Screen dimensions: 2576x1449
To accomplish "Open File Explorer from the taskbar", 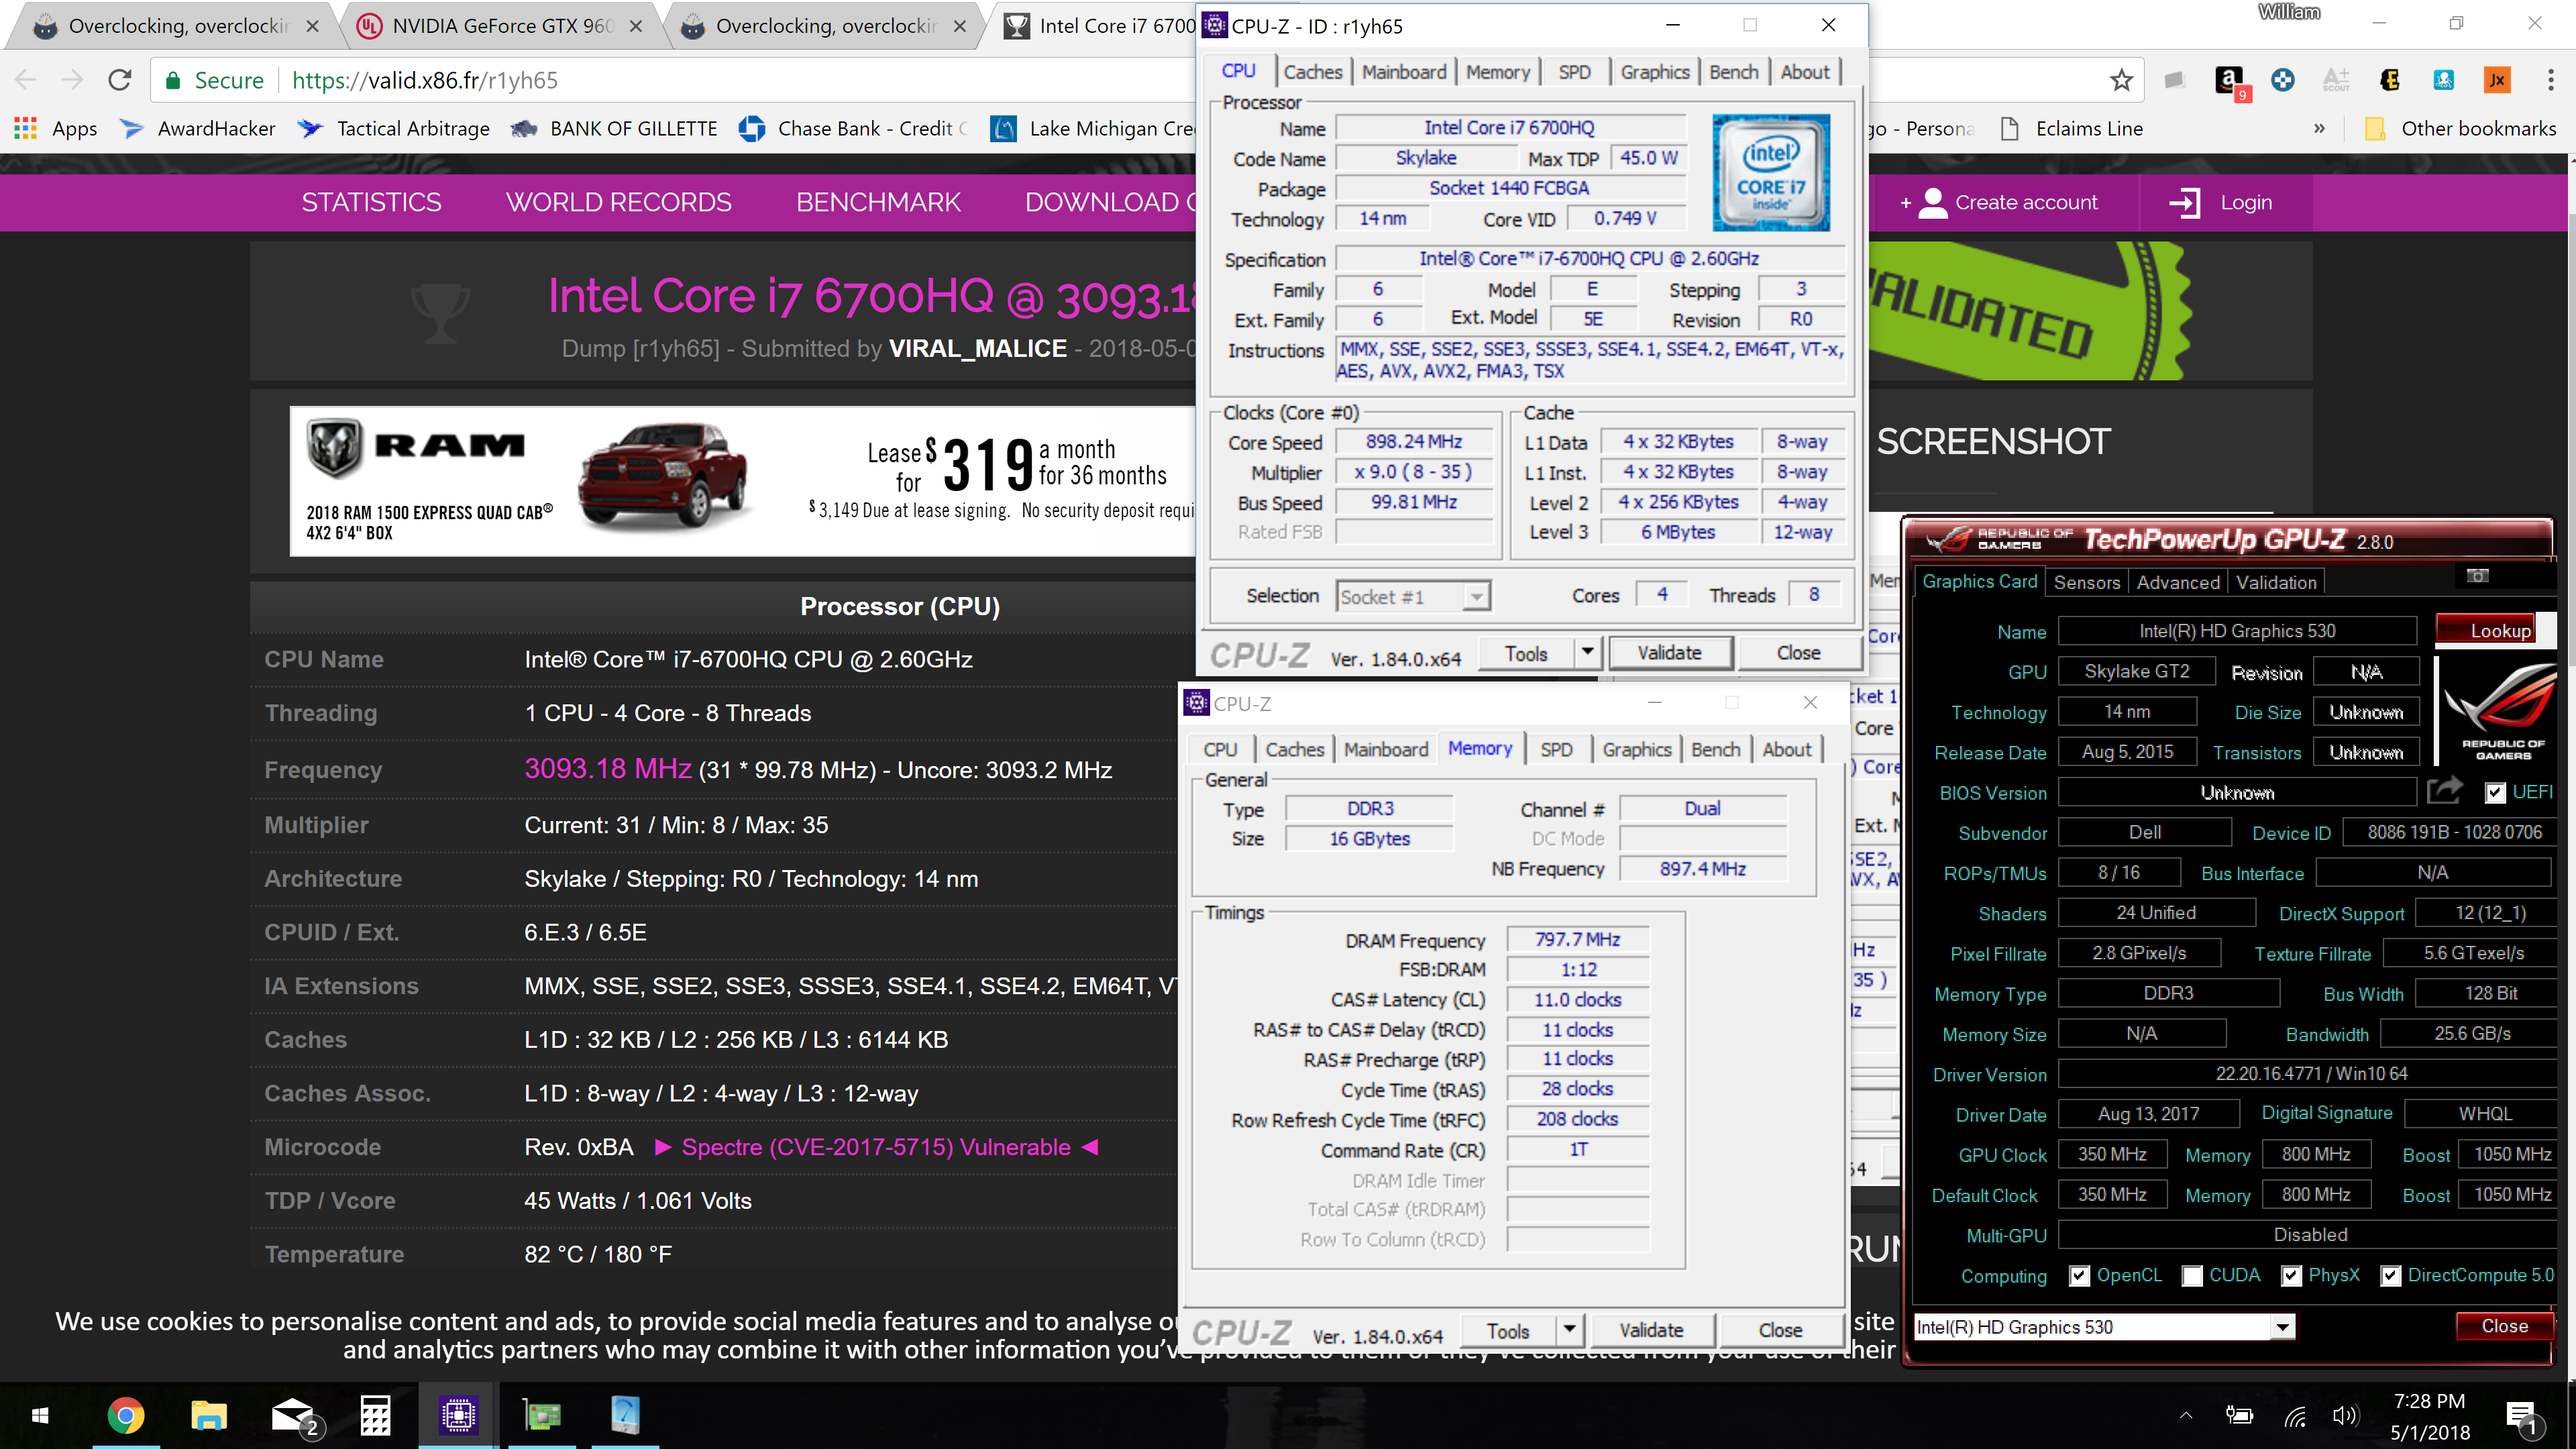I will pyautogui.click(x=209, y=1416).
